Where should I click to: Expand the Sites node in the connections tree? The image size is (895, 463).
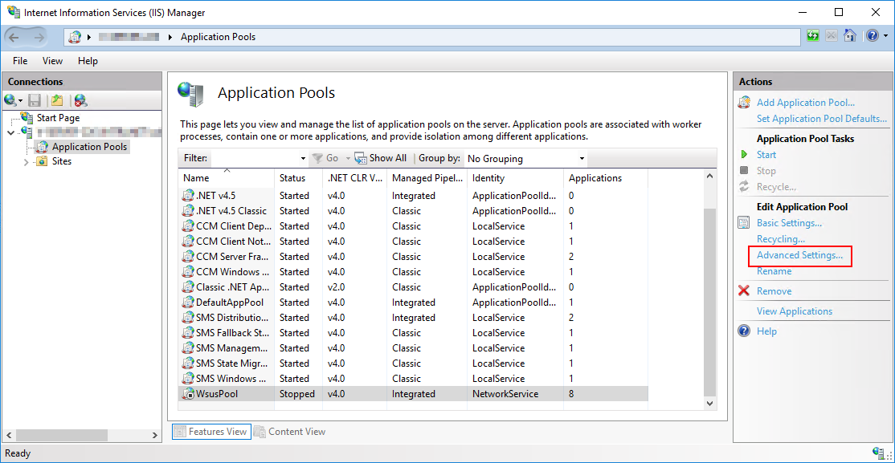(x=25, y=161)
